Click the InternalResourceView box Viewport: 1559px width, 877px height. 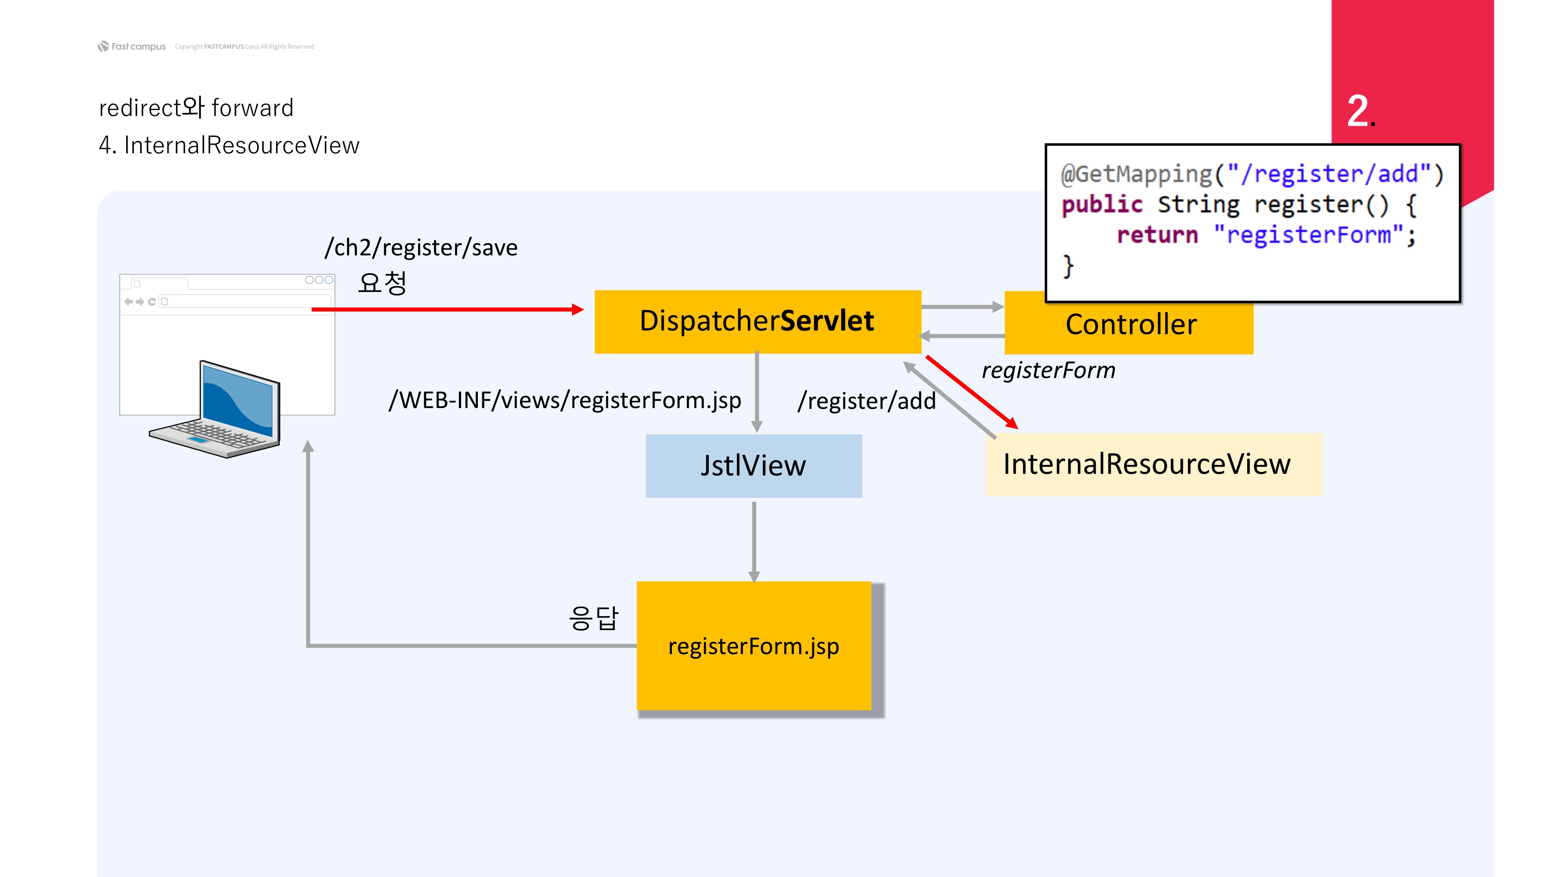click(x=1153, y=465)
